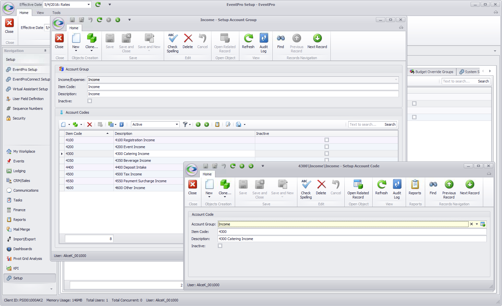Viewport: 502px width, 306px height.
Task: Click lookup icon beside Account Group field
Action: pyautogui.click(x=483, y=224)
